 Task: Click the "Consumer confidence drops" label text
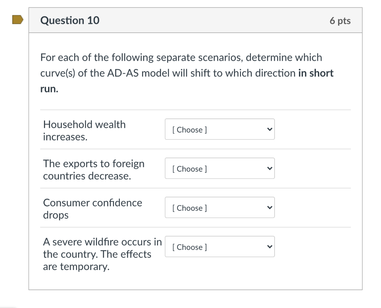tap(92, 209)
